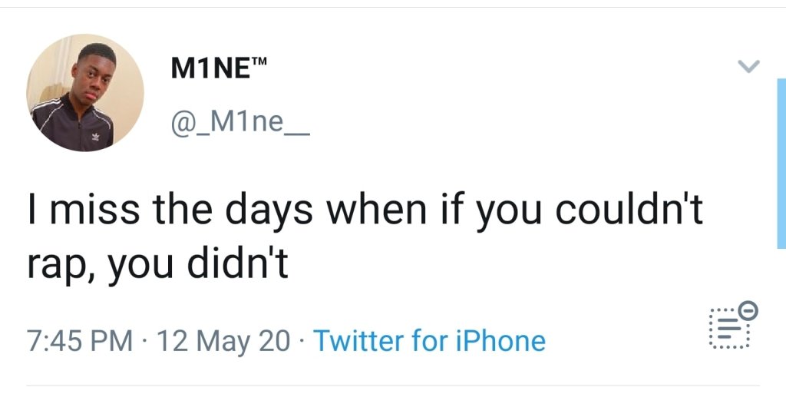
Task: Open the Twitter for iPhone source link
Action: coord(430,340)
